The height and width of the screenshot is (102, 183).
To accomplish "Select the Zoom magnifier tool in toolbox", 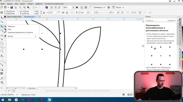I will tap(2, 30).
